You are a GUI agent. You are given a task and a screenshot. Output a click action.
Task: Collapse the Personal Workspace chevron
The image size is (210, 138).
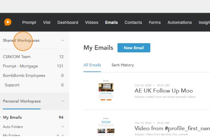click(x=63, y=101)
